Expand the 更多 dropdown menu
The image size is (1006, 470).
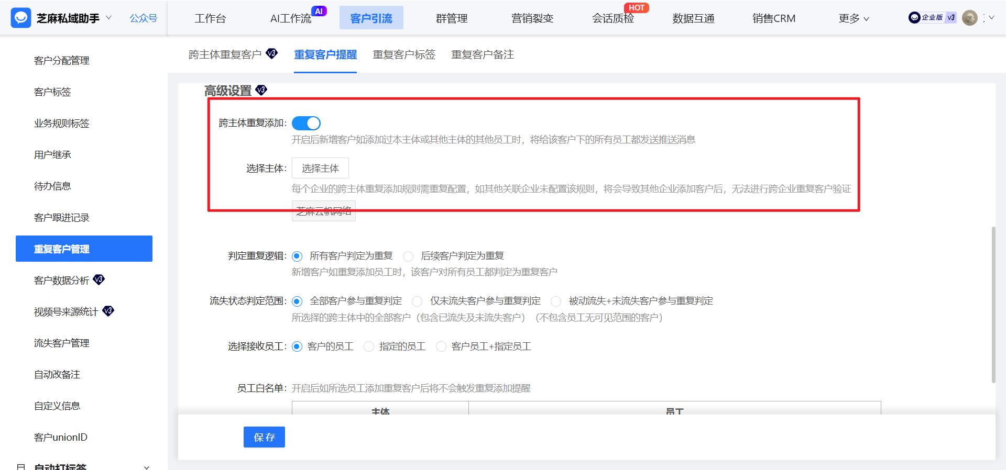point(854,18)
